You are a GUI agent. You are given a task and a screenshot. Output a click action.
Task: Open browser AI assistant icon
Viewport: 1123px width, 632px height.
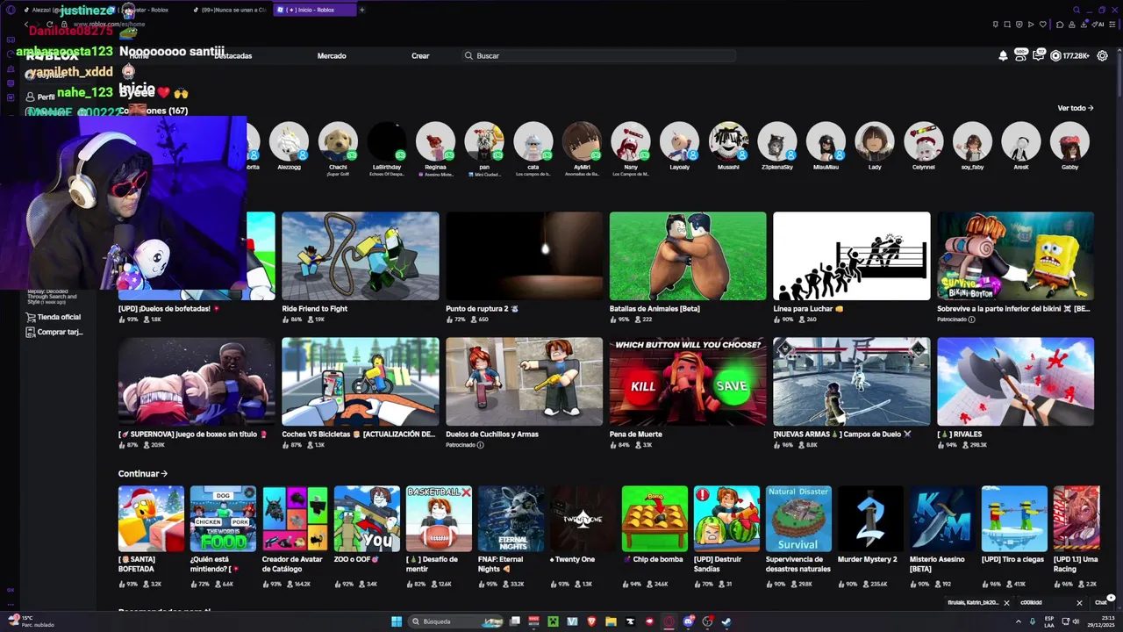[x=1098, y=24]
